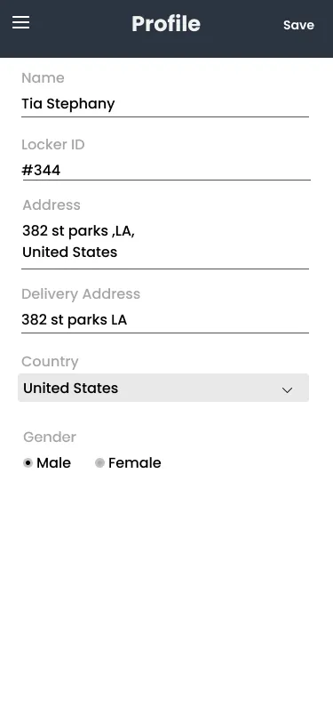Viewport: 333px width, 722px height.
Task: Click the Address label
Action: point(52,205)
